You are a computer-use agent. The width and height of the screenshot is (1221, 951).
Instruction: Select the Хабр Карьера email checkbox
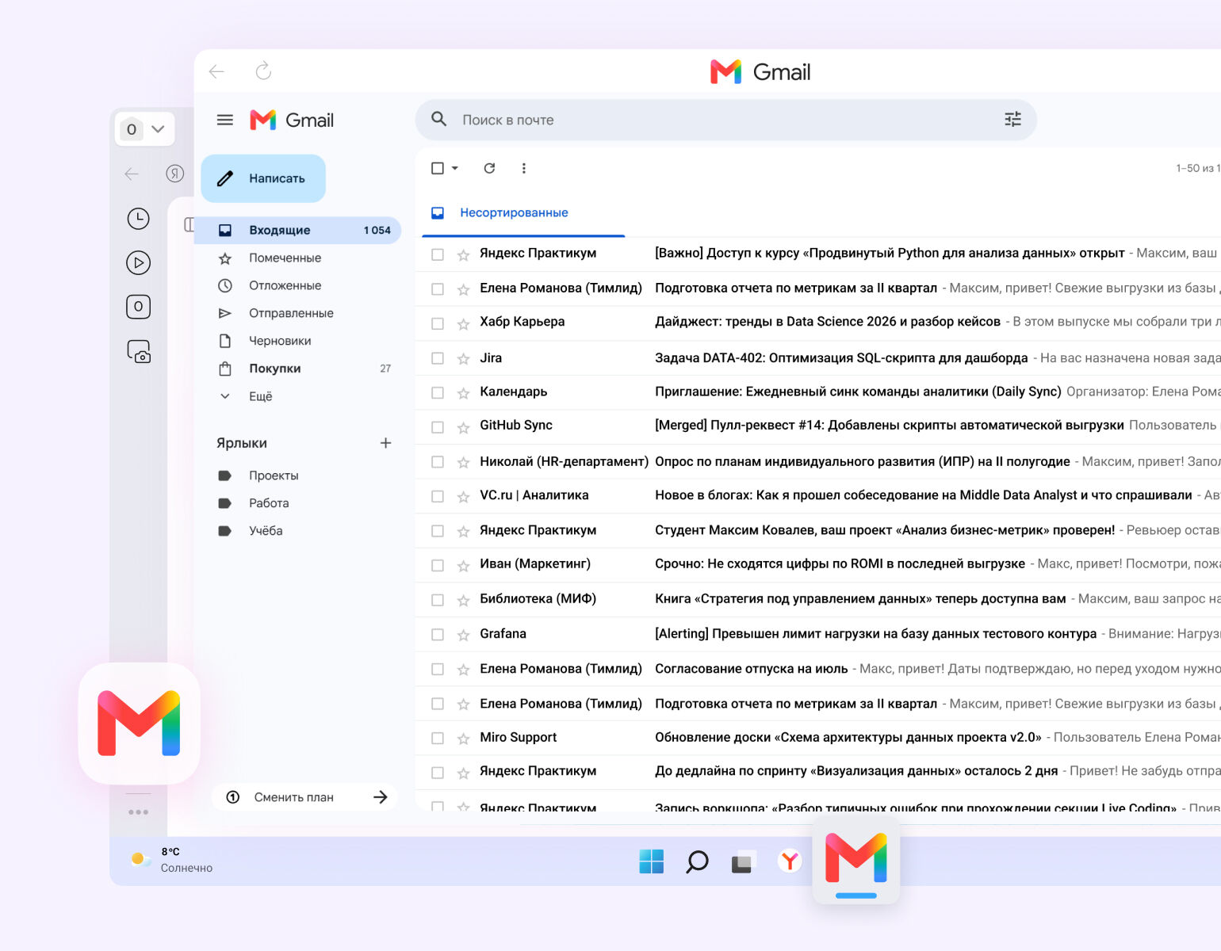438,323
